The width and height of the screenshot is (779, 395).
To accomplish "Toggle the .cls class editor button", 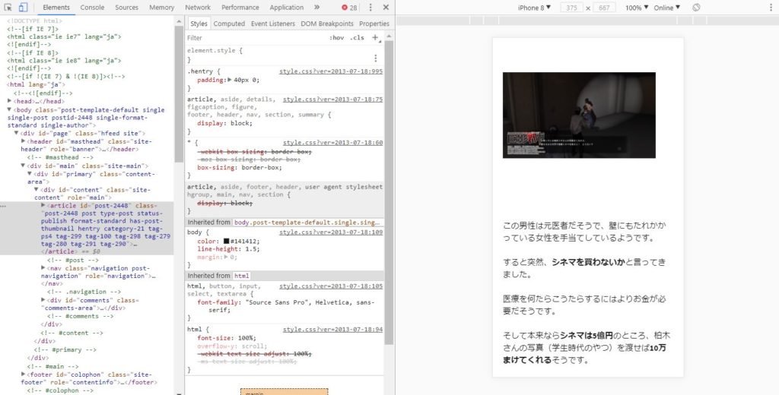I will point(357,38).
